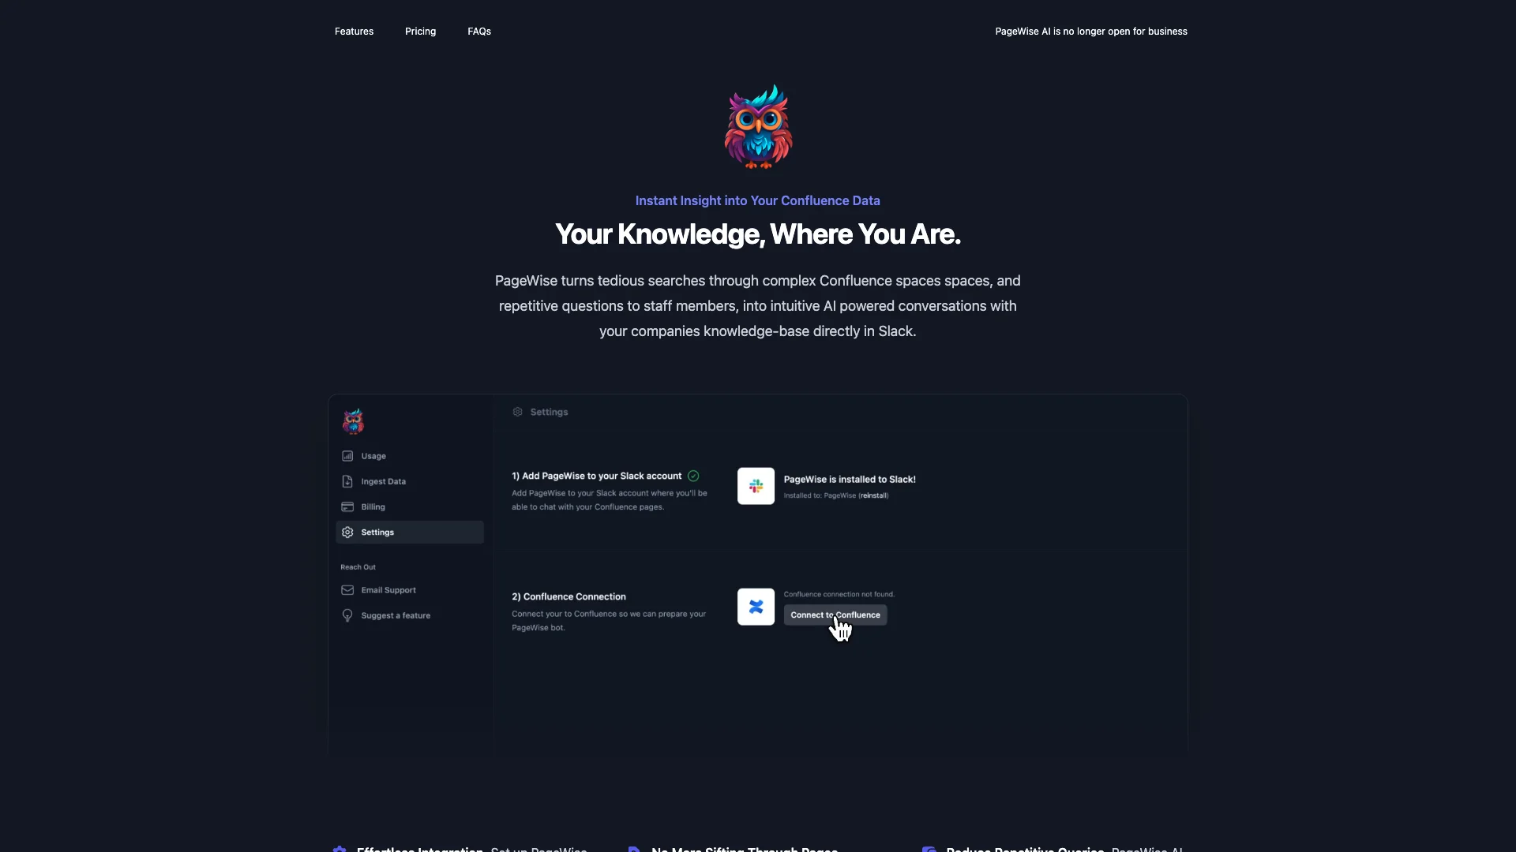Expand the Reach Out section
The image size is (1516, 852).
click(357, 566)
